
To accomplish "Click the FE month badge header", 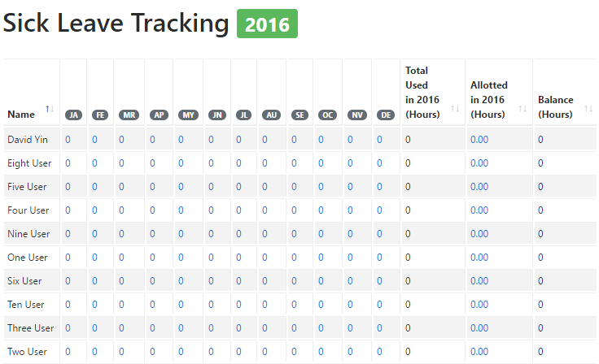I will (100, 115).
